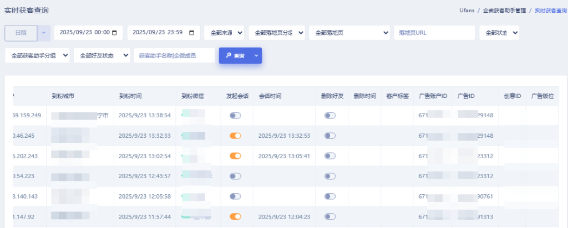
Task: Expand the 全部落地页分组 dropdown
Action: pyautogui.click(x=276, y=33)
